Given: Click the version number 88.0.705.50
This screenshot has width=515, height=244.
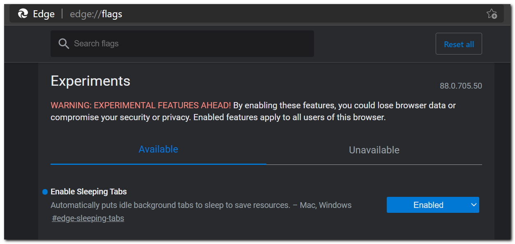Looking at the screenshot, I should (x=460, y=86).
